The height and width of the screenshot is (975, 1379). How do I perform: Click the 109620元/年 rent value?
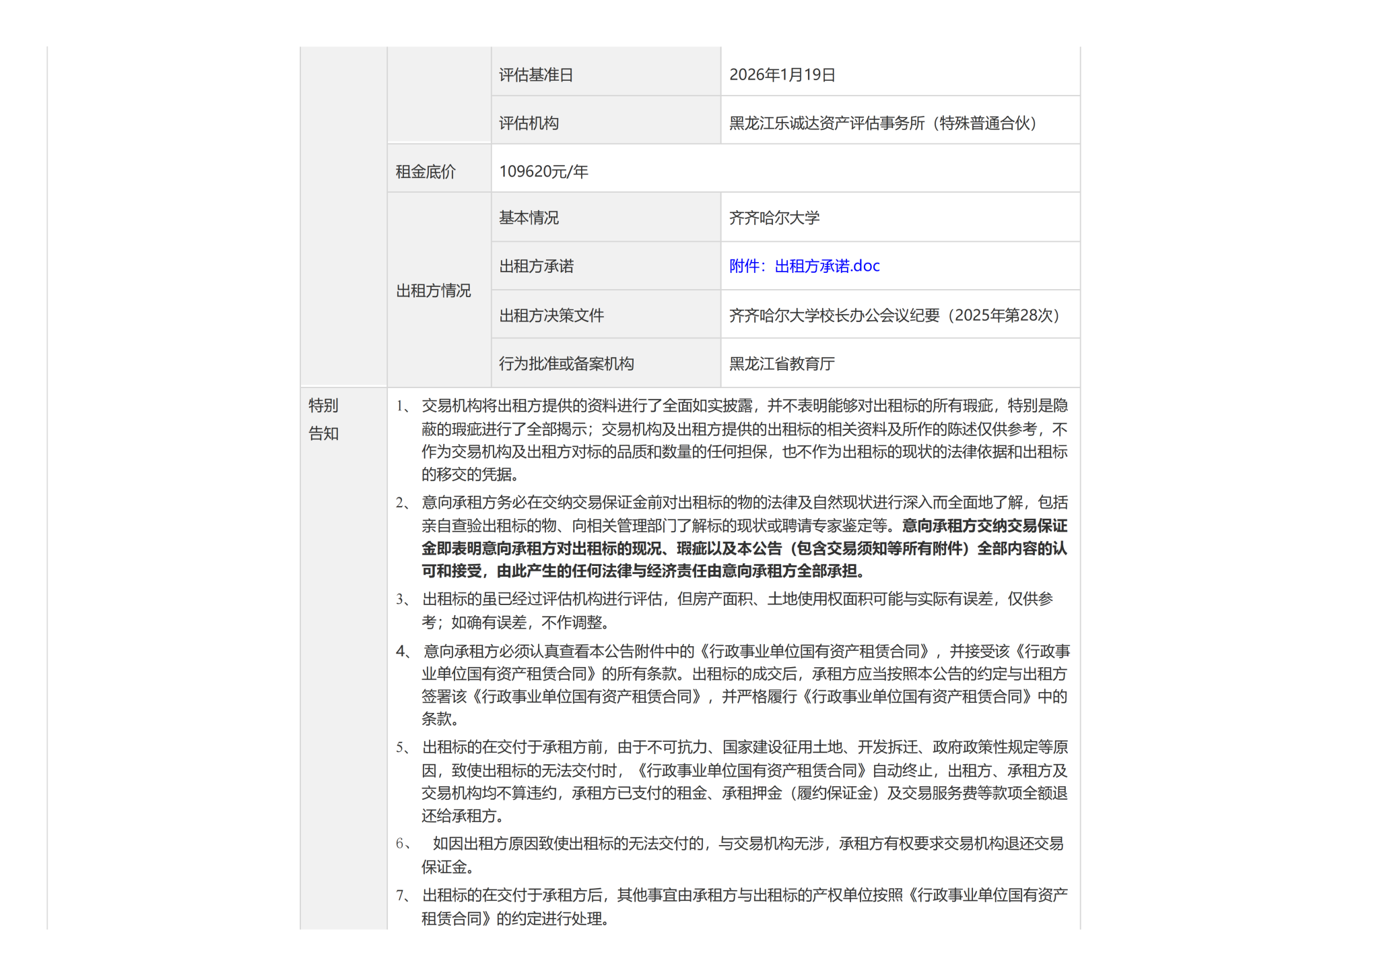tap(543, 172)
